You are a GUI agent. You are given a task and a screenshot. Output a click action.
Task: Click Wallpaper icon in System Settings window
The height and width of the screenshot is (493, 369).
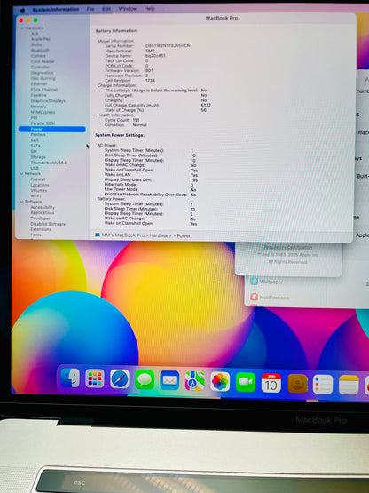coord(254,281)
